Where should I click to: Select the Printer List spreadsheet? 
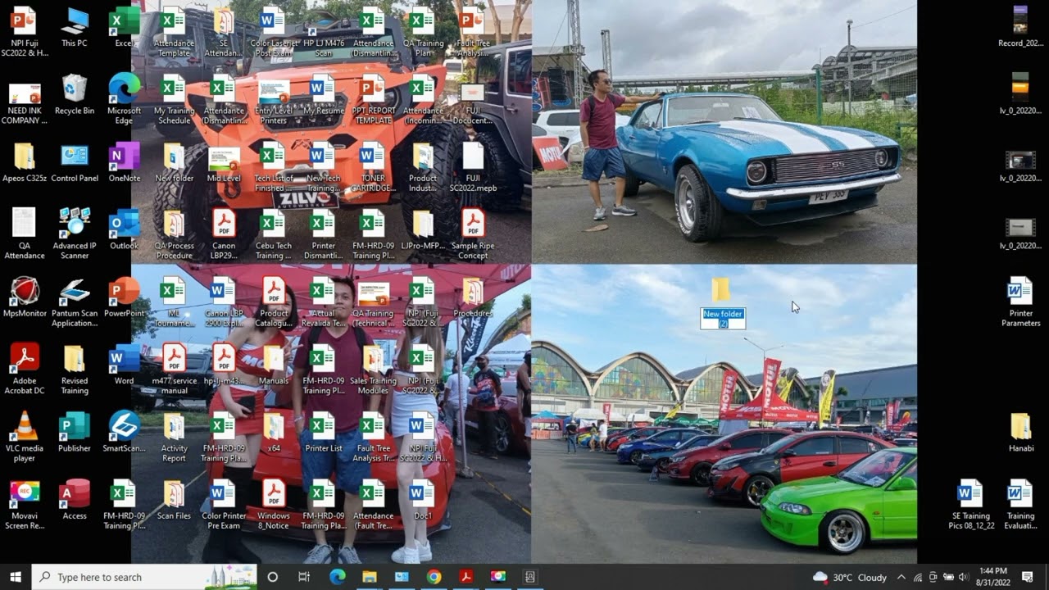click(x=324, y=433)
